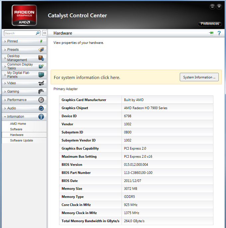Click the System Information button
226x228 pixels.
(x=199, y=77)
